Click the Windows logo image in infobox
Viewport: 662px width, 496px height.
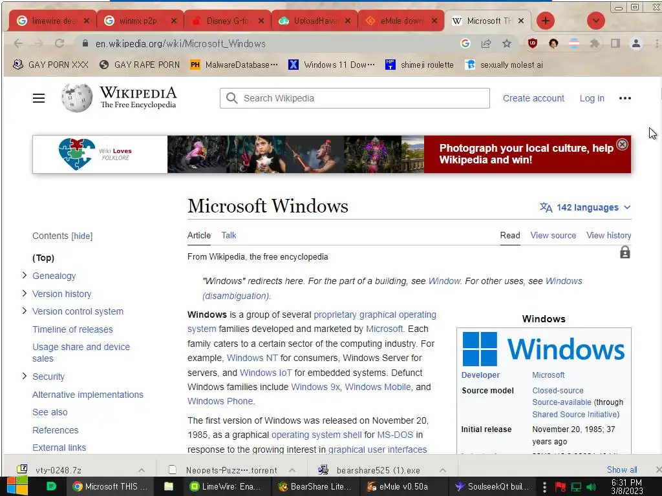544,349
